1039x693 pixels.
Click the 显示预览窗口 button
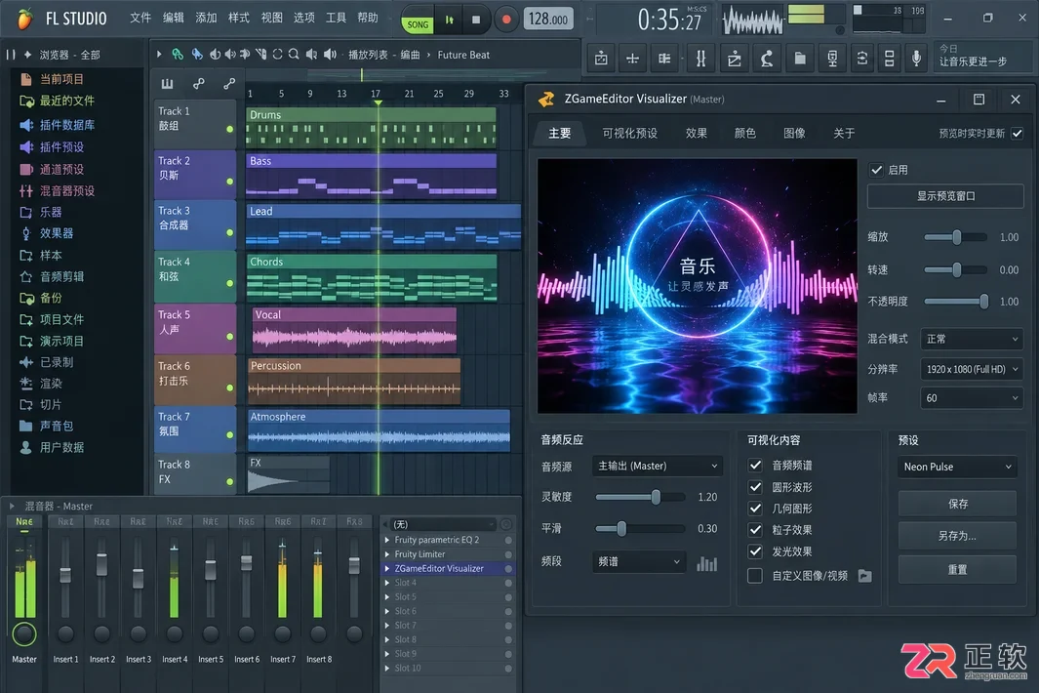click(x=945, y=196)
